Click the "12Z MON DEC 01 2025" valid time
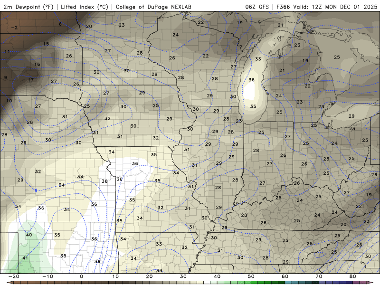Image resolution: width=380 pixels, height=285 pixels. tap(344, 7)
